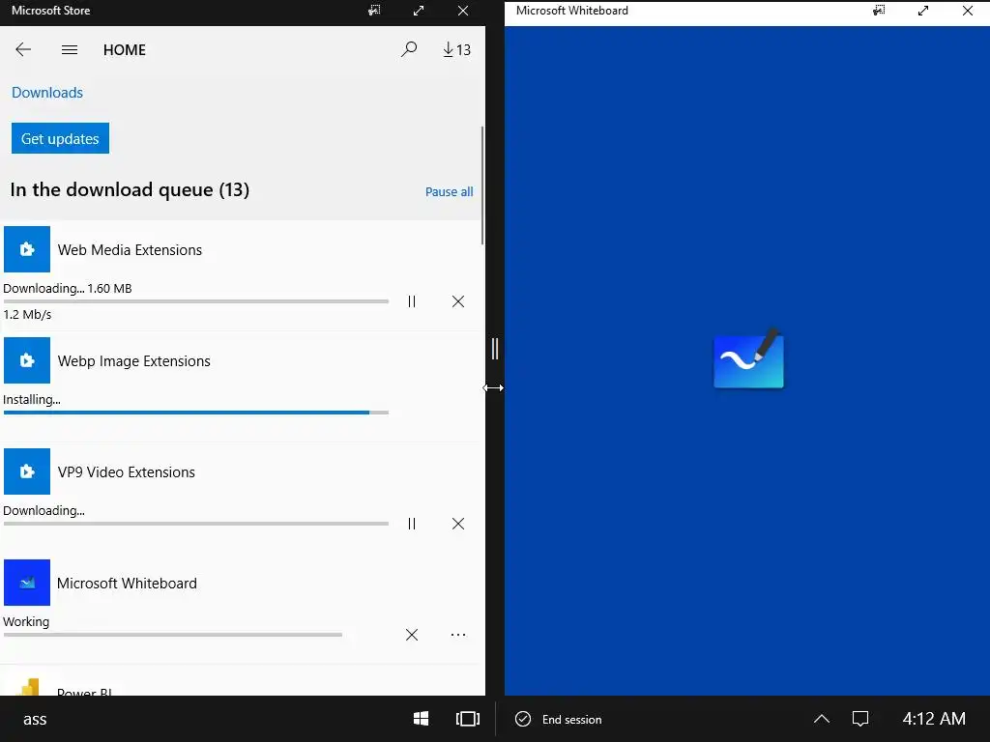Select the Web Media Extensions title
The height and width of the screenshot is (742, 990).
tap(130, 250)
